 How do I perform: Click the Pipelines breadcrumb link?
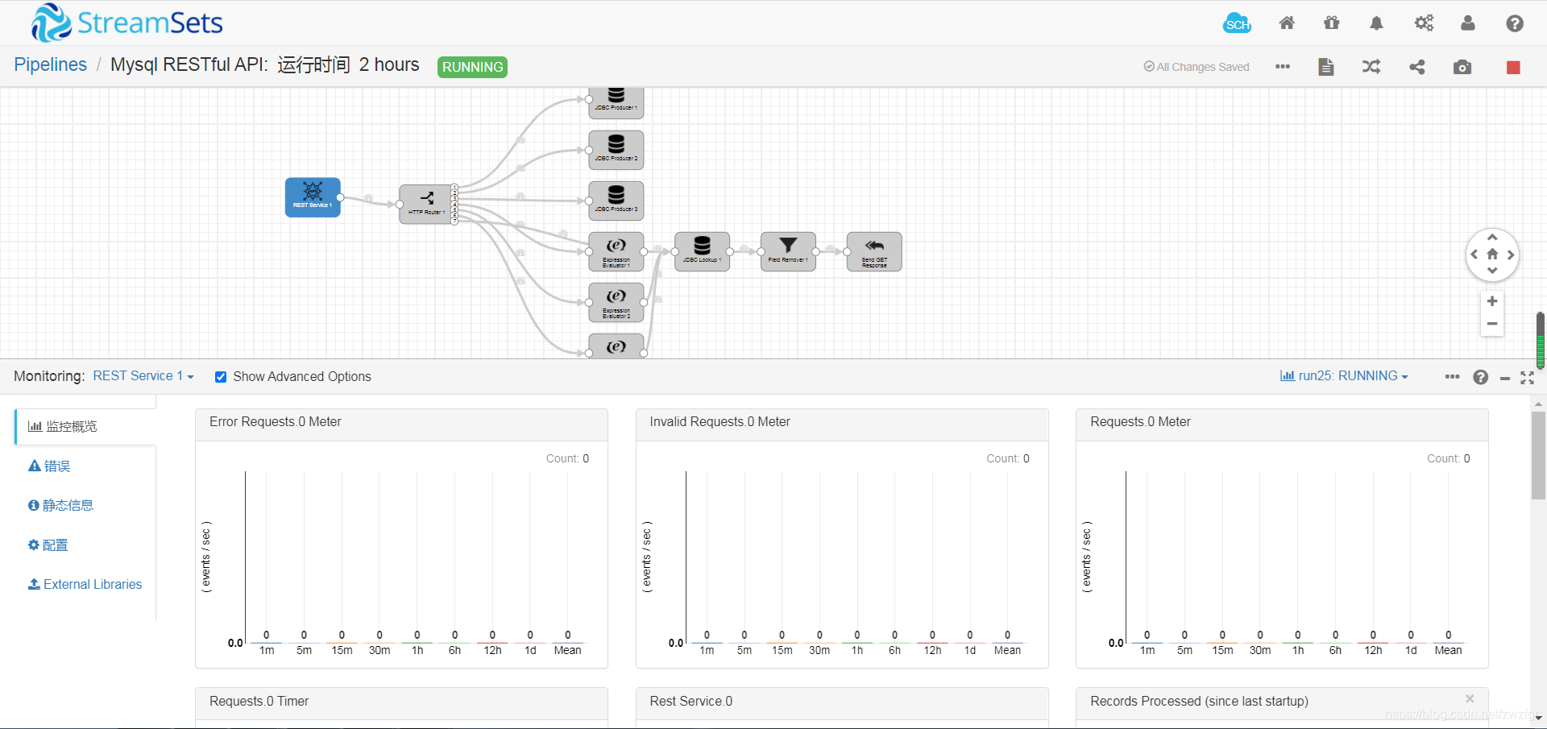pos(50,65)
